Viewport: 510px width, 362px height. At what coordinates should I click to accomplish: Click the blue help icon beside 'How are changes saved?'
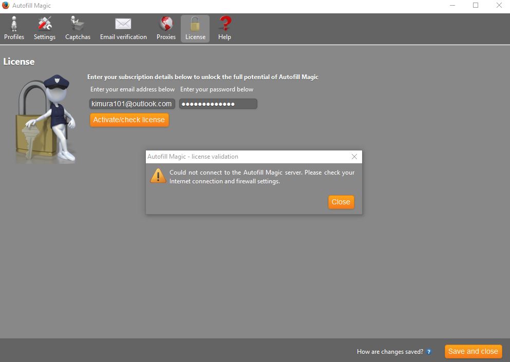429,352
